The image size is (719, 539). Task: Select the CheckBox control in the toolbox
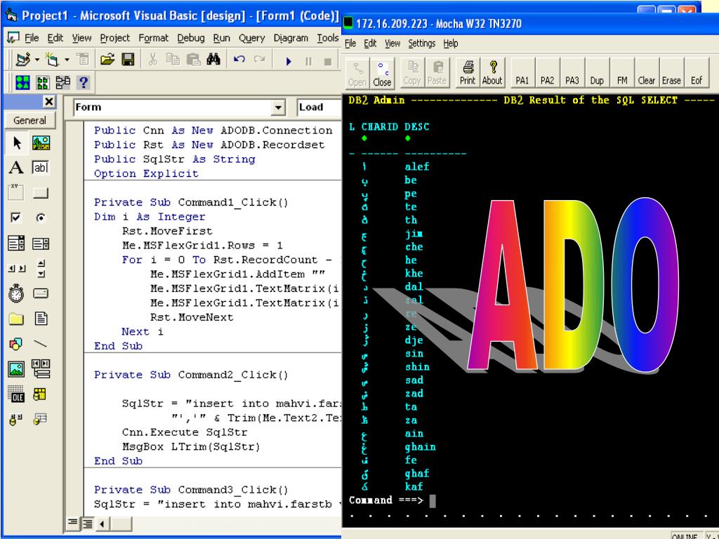click(x=17, y=218)
